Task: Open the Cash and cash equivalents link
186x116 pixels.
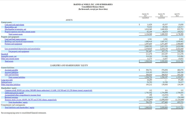Action: coord(14,25)
